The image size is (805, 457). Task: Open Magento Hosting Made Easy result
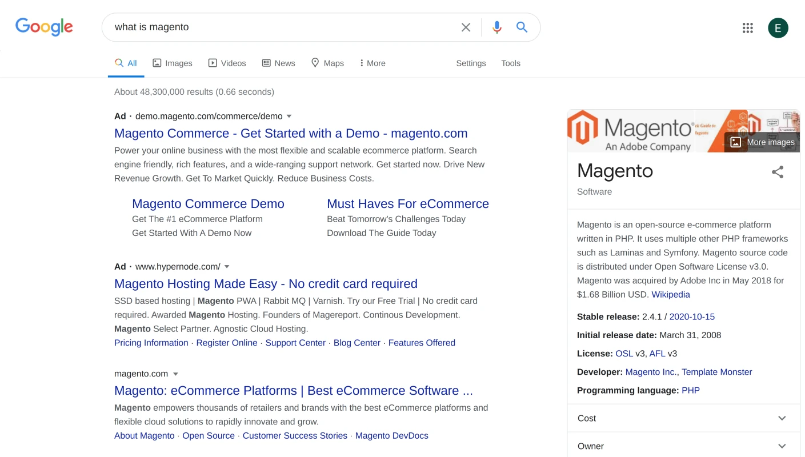click(x=266, y=284)
